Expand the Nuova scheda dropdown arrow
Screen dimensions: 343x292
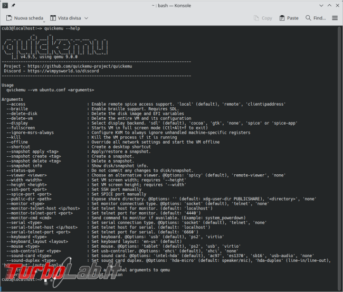44,22
